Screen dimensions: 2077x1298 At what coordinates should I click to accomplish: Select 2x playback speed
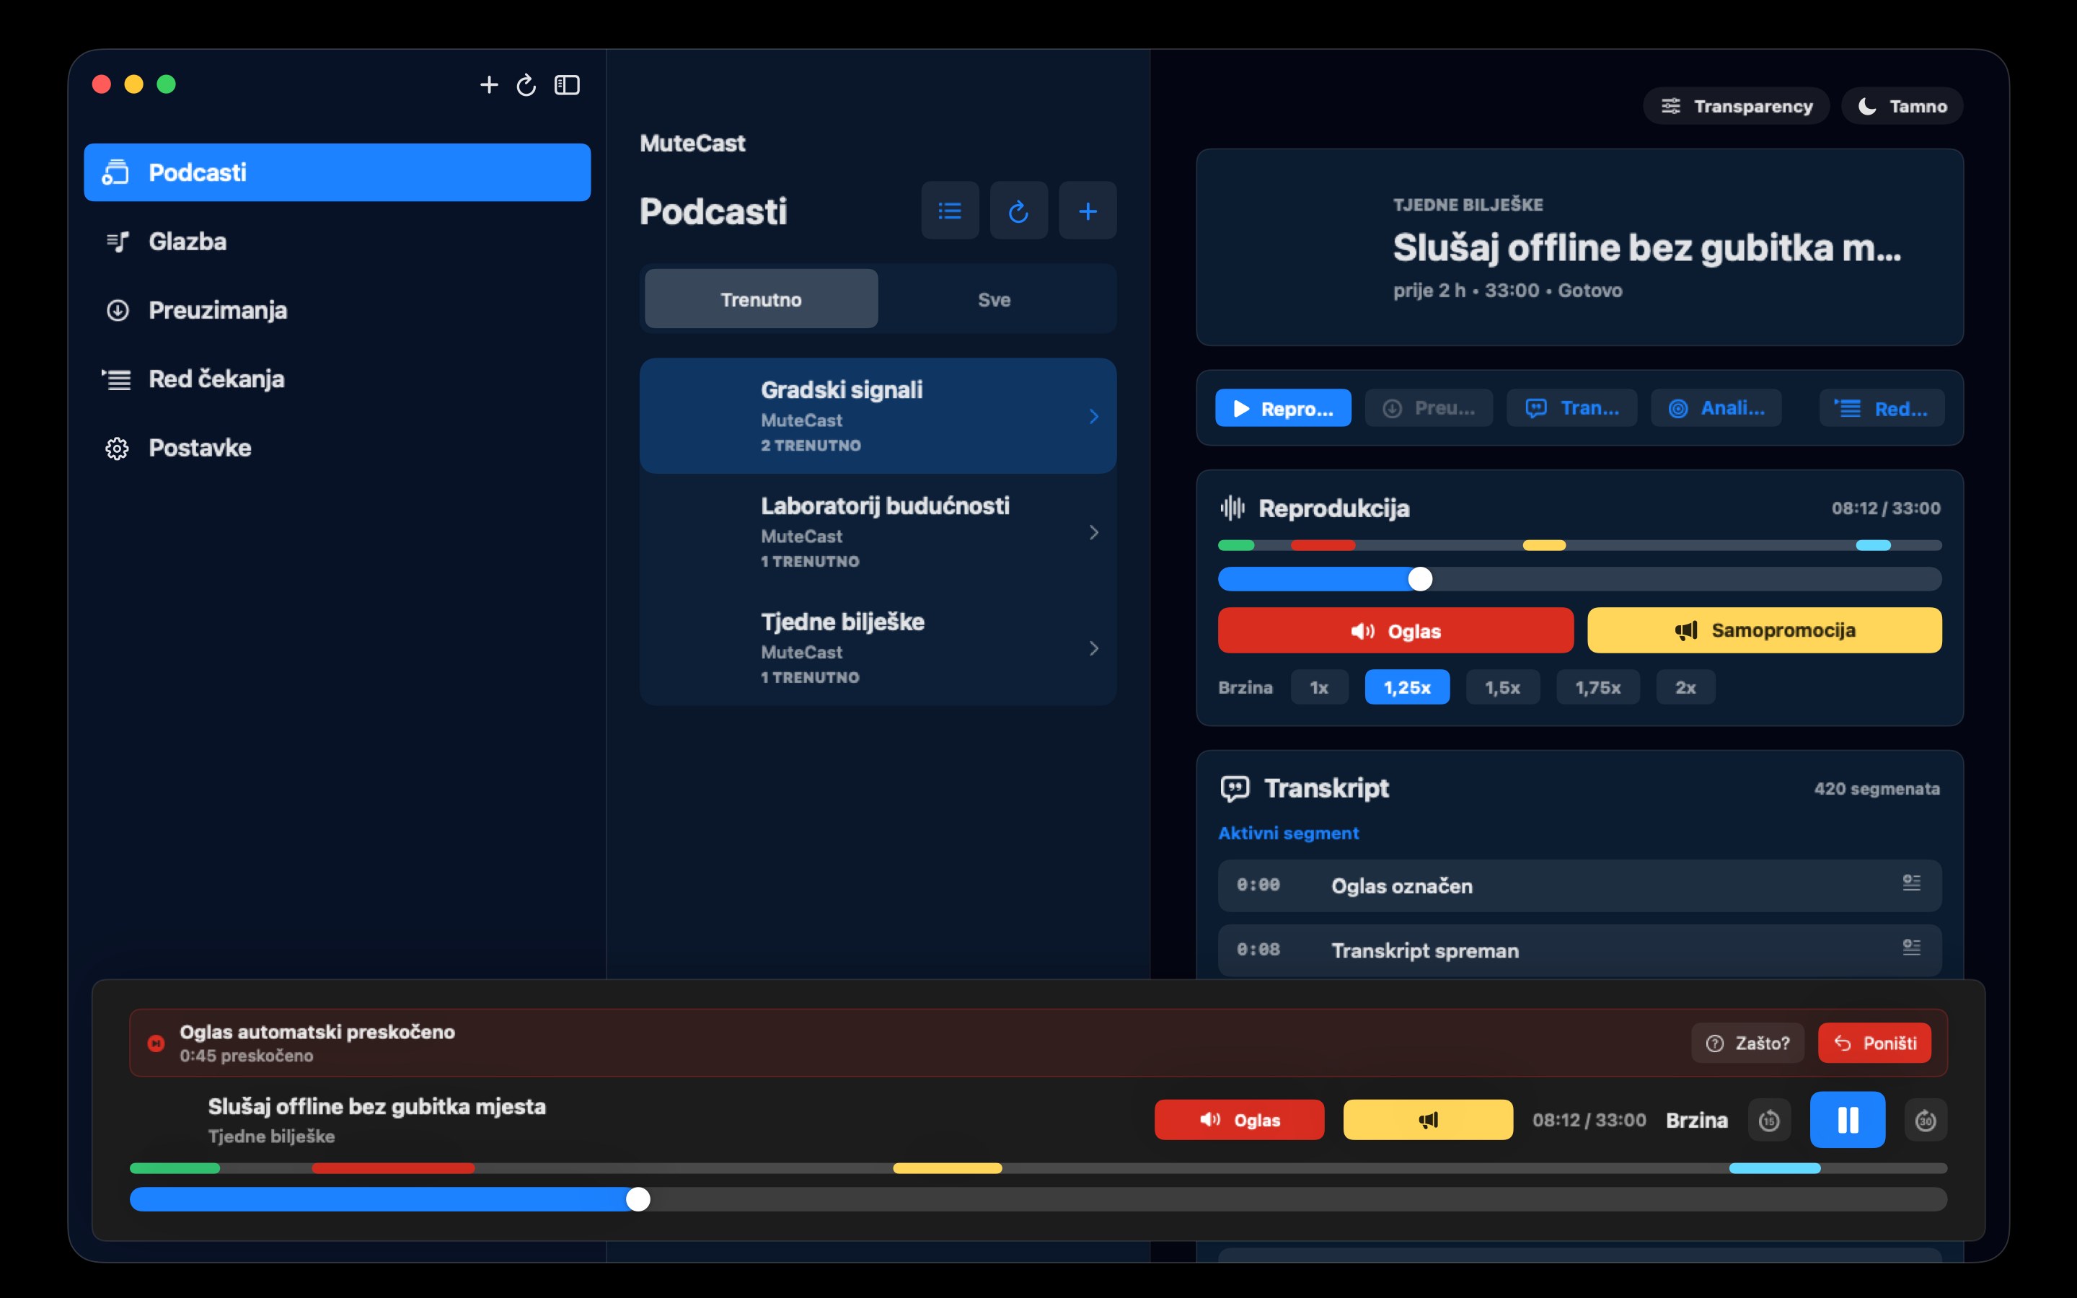tap(1685, 686)
